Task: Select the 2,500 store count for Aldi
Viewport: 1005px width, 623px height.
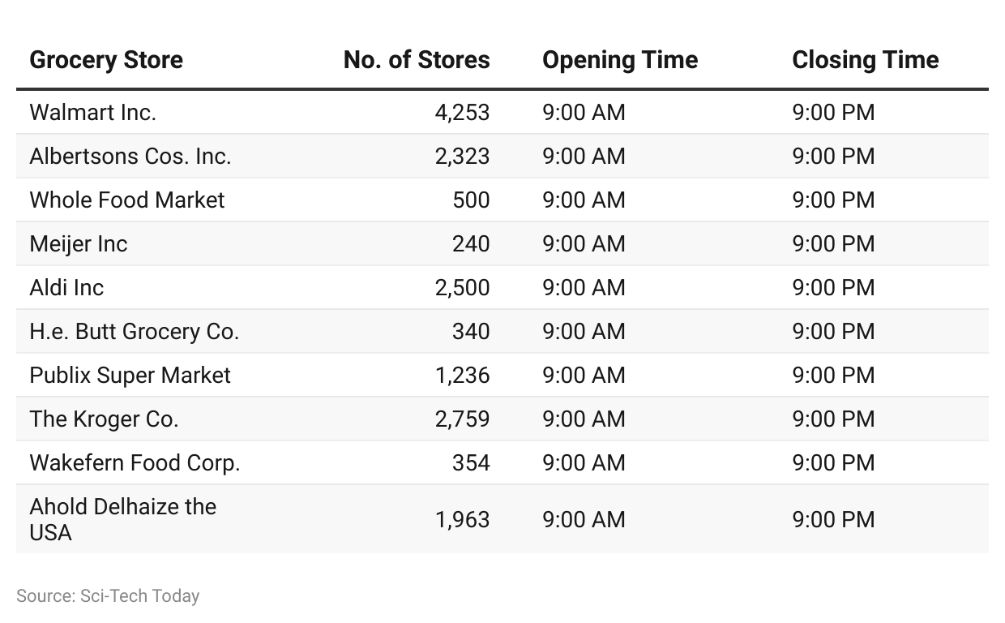Action: (462, 287)
